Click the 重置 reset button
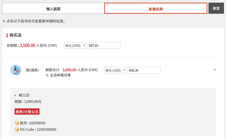This screenshot has height=139, width=226. click(216, 8)
